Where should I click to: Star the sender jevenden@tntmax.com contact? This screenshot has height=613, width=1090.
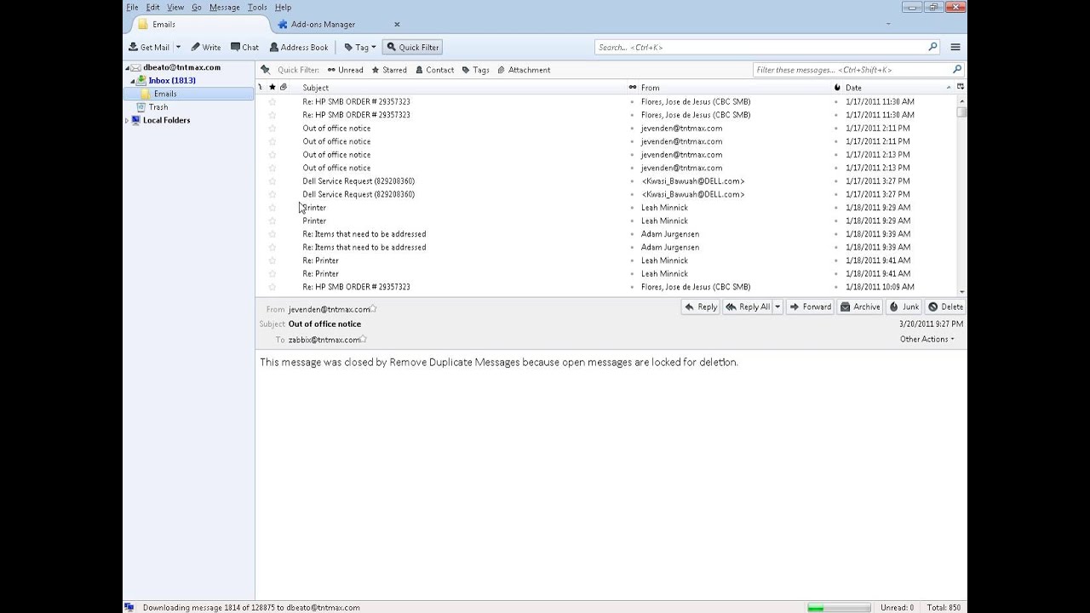[x=373, y=309]
